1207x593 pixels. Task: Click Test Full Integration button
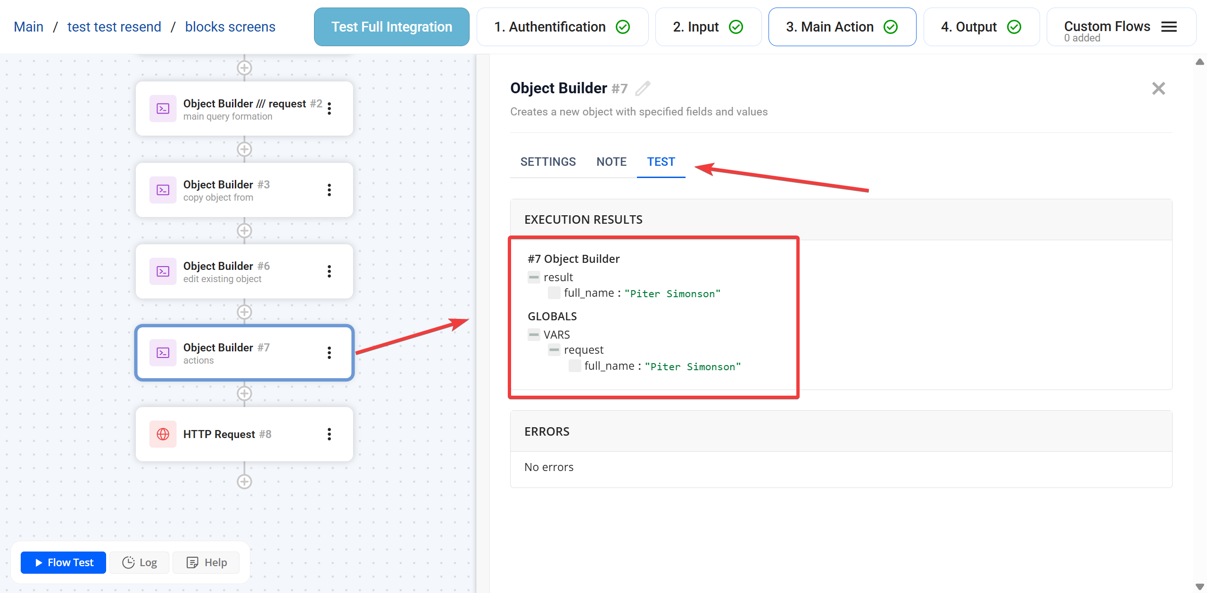391,27
